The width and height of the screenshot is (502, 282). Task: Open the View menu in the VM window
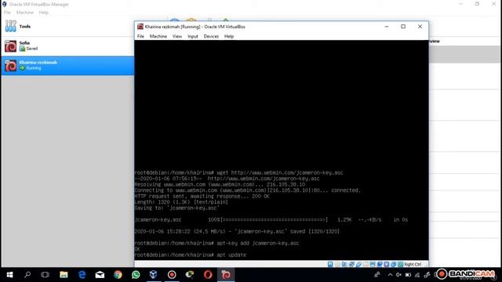[177, 37]
